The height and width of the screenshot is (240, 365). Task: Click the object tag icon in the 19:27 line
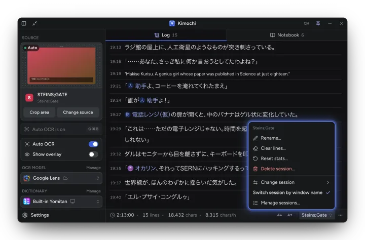127,114
